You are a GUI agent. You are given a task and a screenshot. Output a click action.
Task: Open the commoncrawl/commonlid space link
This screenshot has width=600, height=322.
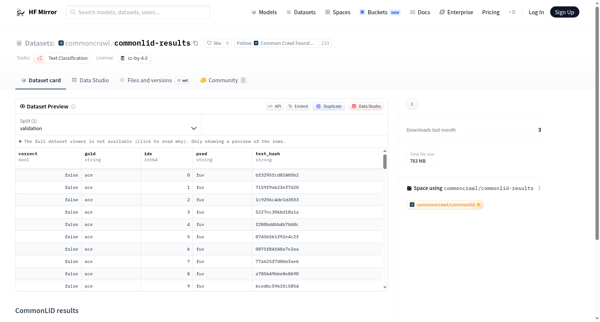coord(445,205)
